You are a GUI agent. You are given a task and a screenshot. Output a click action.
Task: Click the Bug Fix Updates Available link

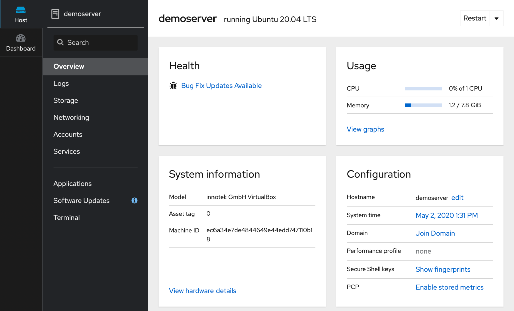click(221, 86)
